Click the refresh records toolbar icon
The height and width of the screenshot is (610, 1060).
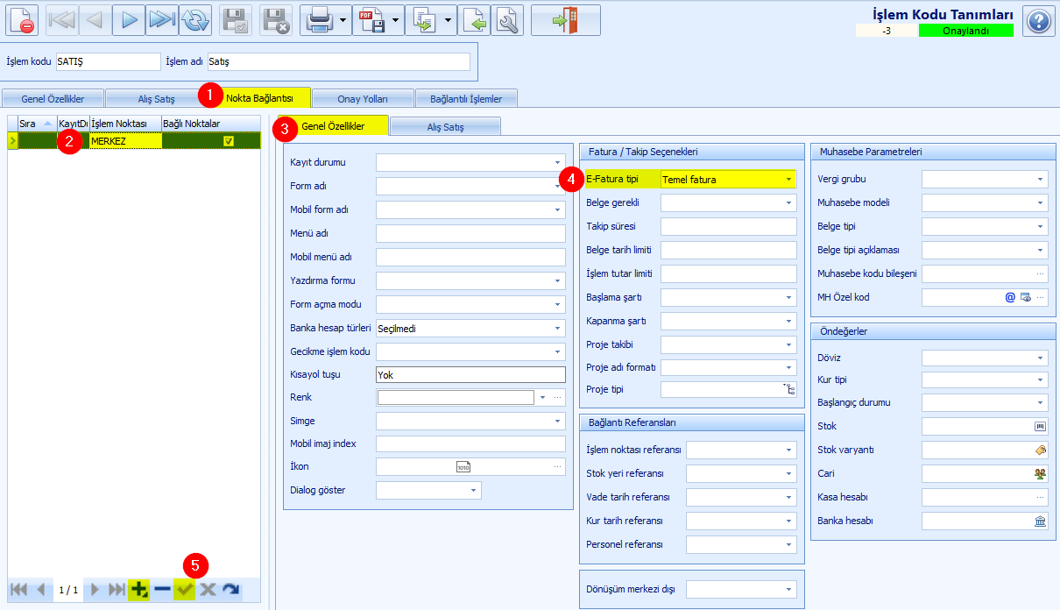194,20
